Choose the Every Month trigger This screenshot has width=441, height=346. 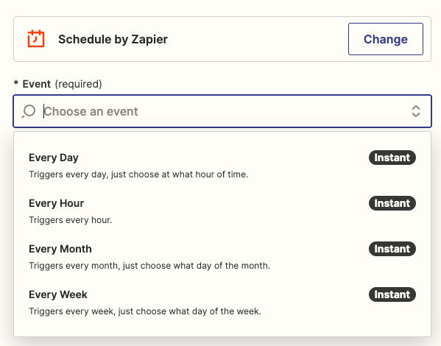pos(222,257)
